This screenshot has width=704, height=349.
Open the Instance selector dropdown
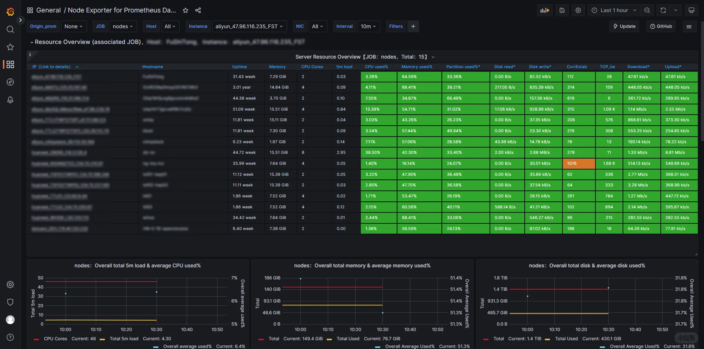coord(249,26)
